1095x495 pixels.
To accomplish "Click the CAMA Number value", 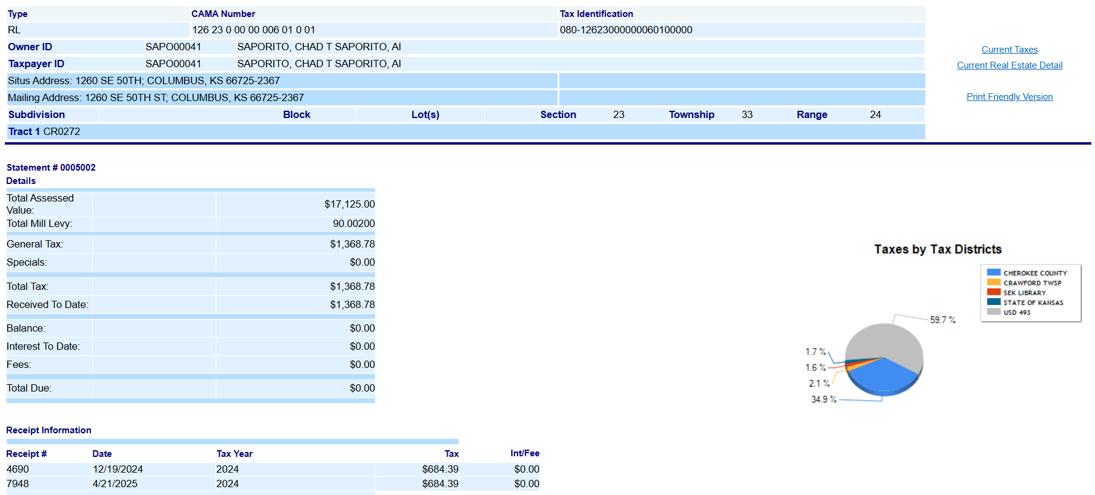I will pos(253,30).
